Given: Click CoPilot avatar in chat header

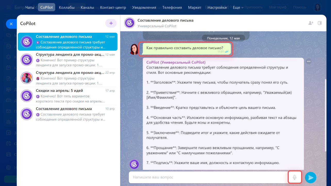Looking at the screenshot, I should (129, 23).
